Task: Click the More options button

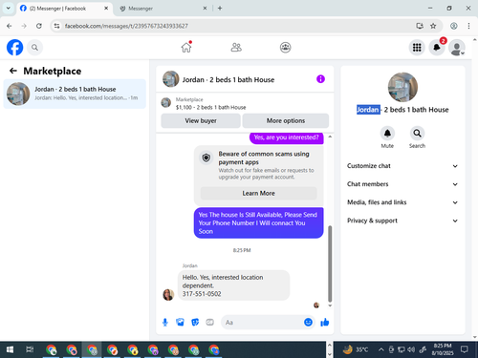Action: click(x=286, y=120)
